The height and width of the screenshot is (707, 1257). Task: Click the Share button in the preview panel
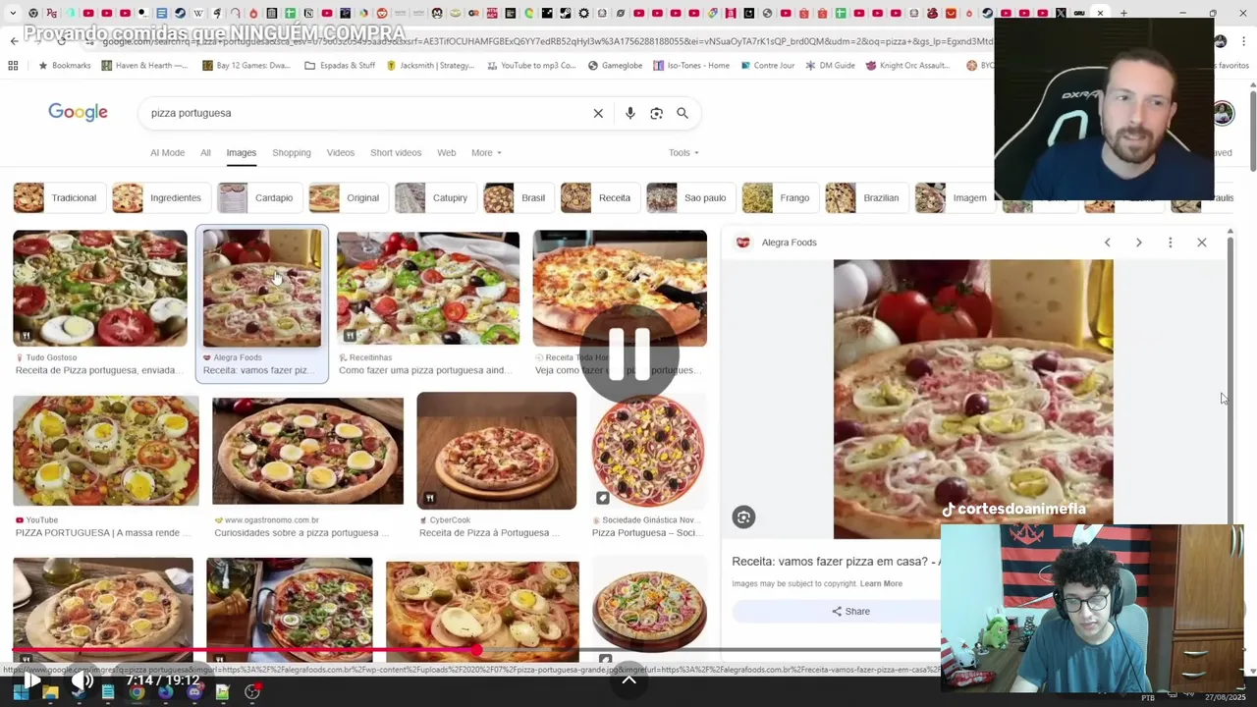[x=850, y=611]
